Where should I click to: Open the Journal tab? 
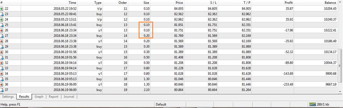(x=69, y=97)
